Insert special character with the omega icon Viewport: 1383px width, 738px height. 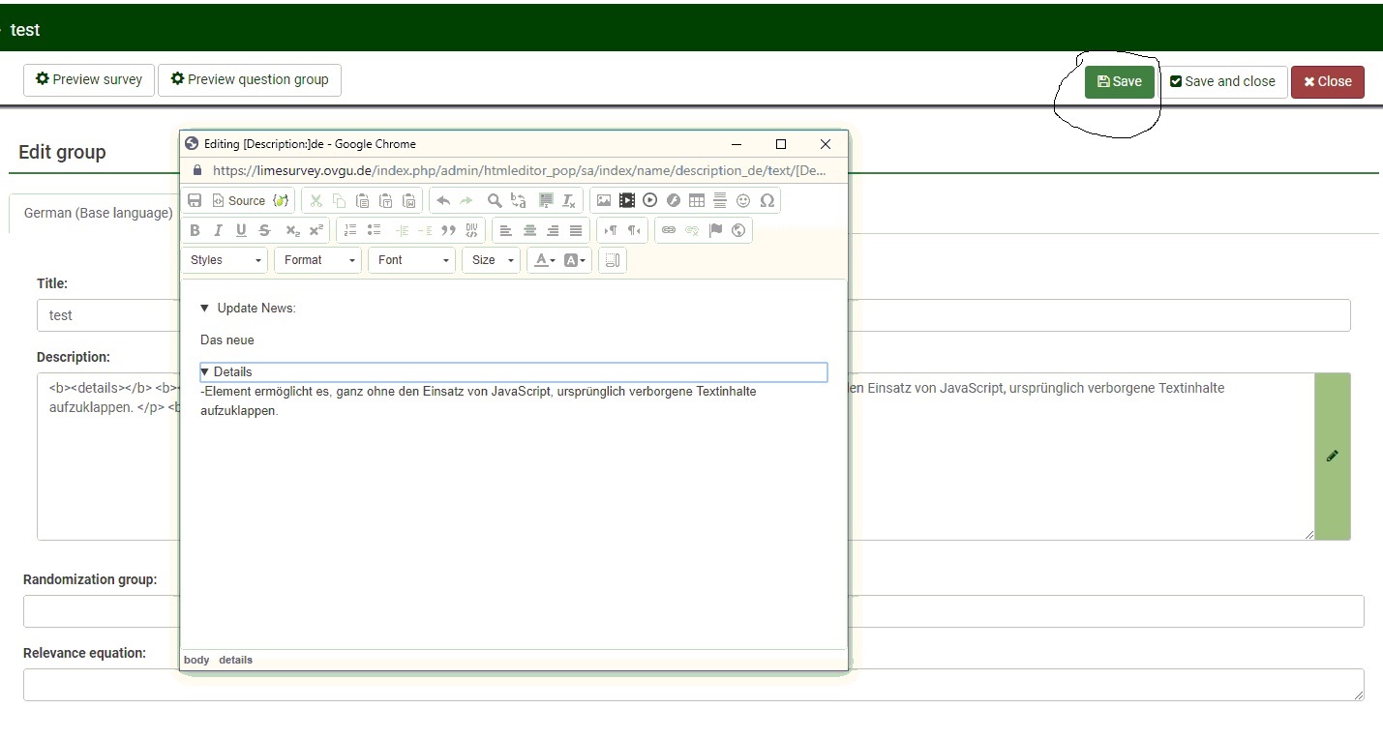click(x=767, y=200)
